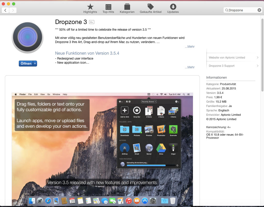
Task: Click the 4+ age rating badge
Action: point(92,22)
